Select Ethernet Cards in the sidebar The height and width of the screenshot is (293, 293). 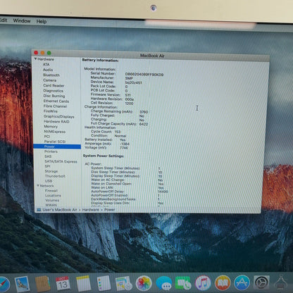56,101
